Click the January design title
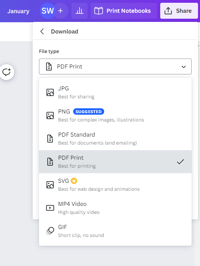Image resolution: width=200 pixels, height=266 pixels. (x=18, y=11)
